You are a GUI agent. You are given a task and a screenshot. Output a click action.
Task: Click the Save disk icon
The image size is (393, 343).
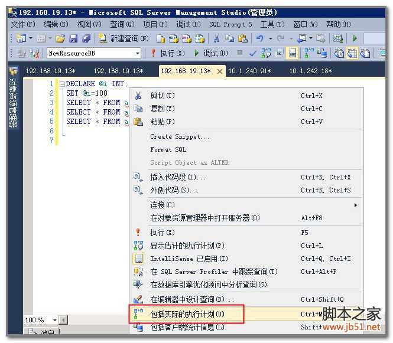click(x=73, y=38)
